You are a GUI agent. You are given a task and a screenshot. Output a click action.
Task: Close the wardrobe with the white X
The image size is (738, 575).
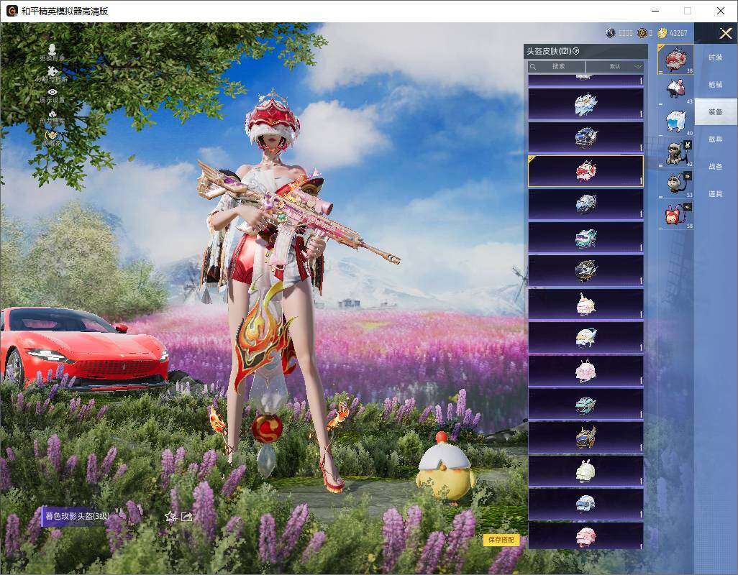(725, 33)
